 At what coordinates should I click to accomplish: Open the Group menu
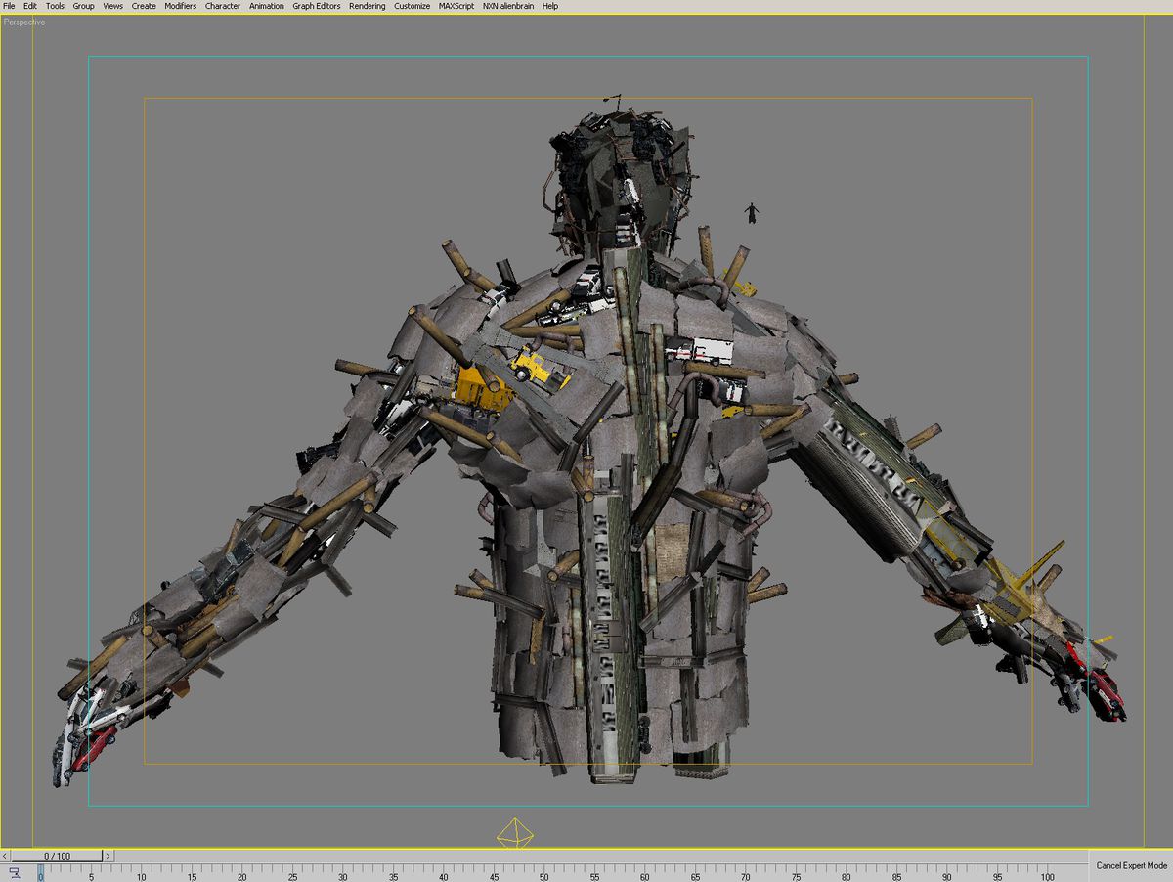click(82, 5)
